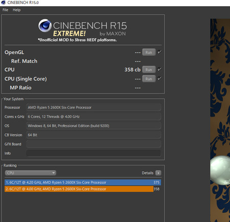
Task: Toggle the CPU (Single Core) checkbox
Action: click(x=159, y=78)
